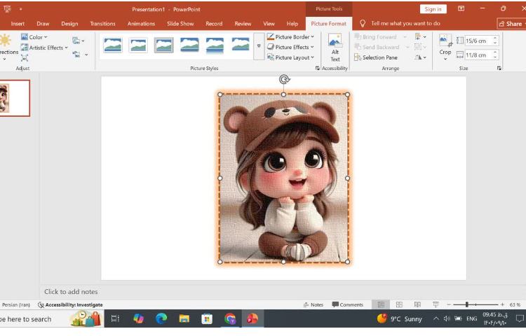Viewport: 526px width, 336px height.
Task: Select the first picture style thumbnail
Action: click(112, 45)
